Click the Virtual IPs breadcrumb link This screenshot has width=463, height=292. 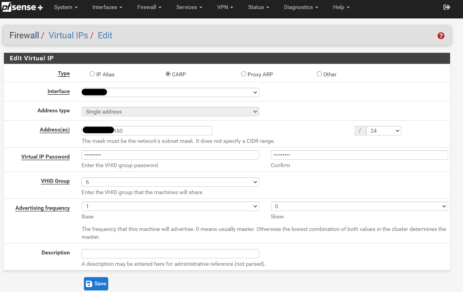click(68, 35)
